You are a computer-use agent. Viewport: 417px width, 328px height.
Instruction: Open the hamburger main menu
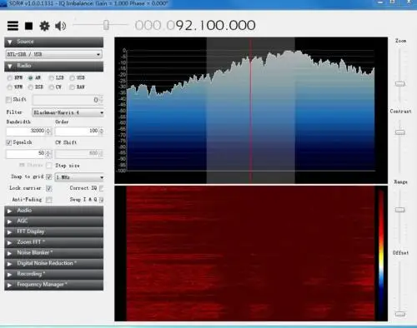pyautogui.click(x=13, y=26)
